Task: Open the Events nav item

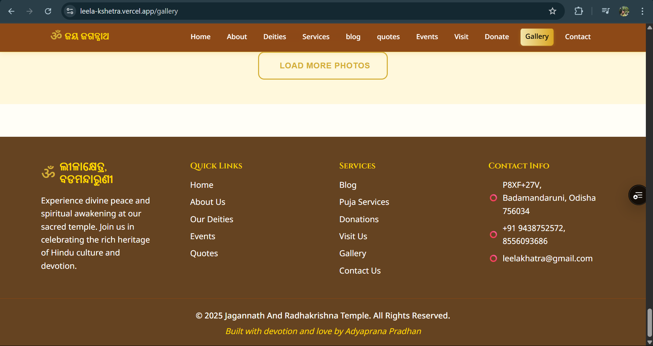Action: point(427,37)
